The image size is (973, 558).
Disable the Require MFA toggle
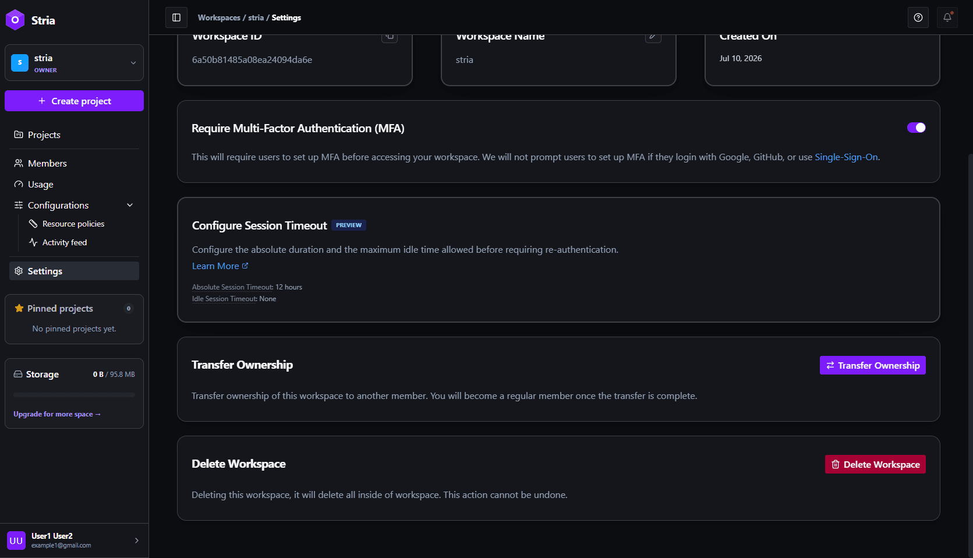click(x=917, y=128)
